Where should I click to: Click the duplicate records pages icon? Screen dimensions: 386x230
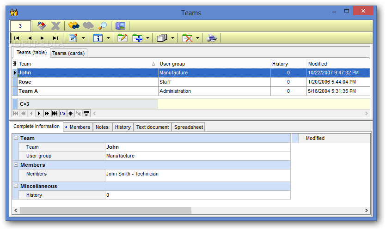coord(162,38)
